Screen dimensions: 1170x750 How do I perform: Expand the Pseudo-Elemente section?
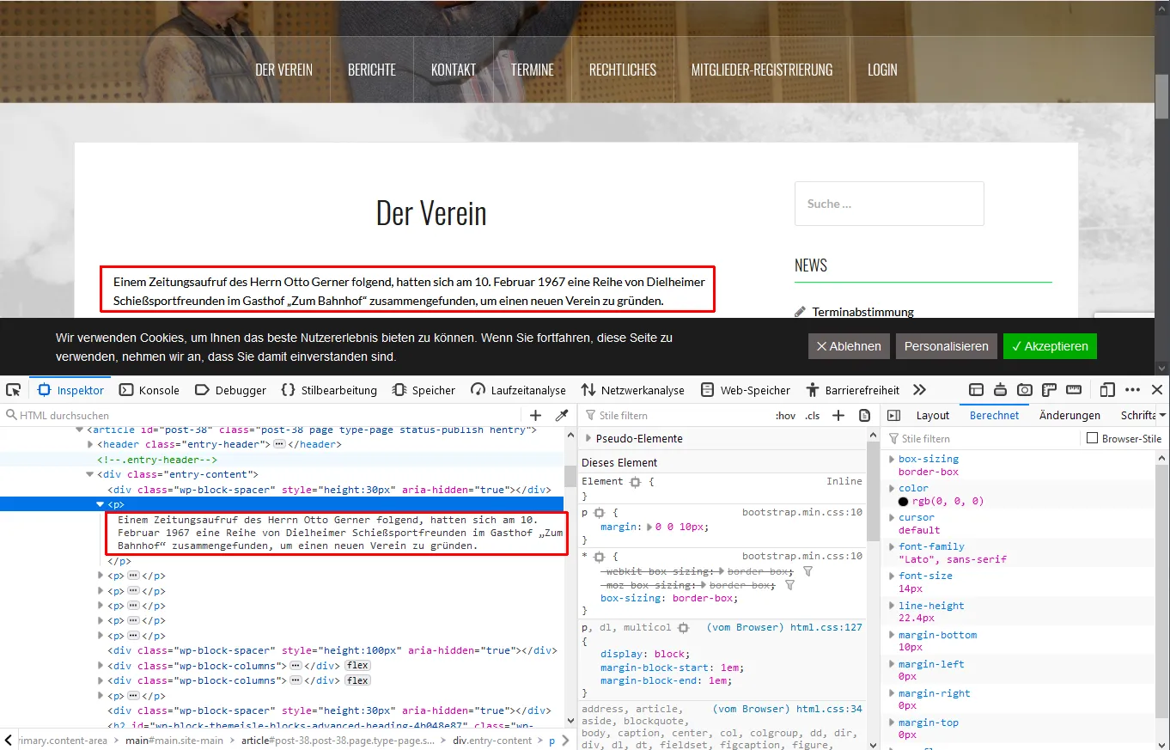coord(588,438)
